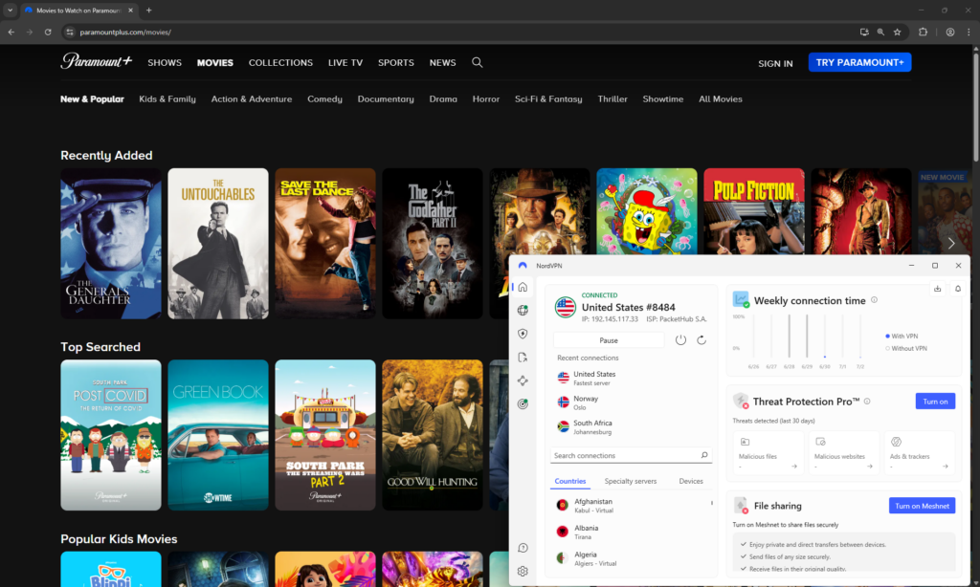Viewport: 980px width, 587px height.
Task: Open the SPORTS navigation item
Action: [x=395, y=62]
